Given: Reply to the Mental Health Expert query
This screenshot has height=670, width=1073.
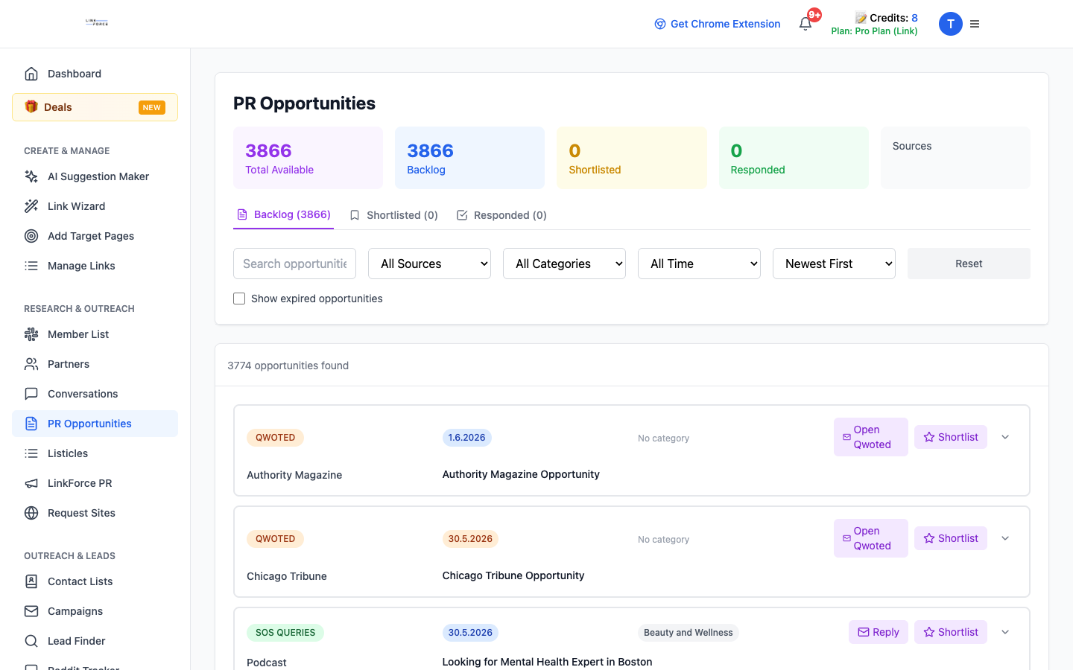Looking at the screenshot, I should coord(879,632).
